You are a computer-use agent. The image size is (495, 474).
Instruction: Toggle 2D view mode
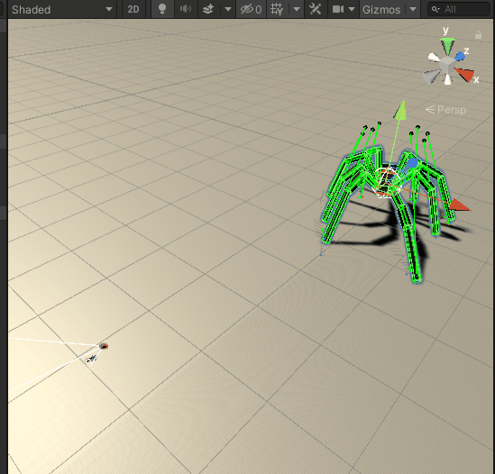pos(133,10)
